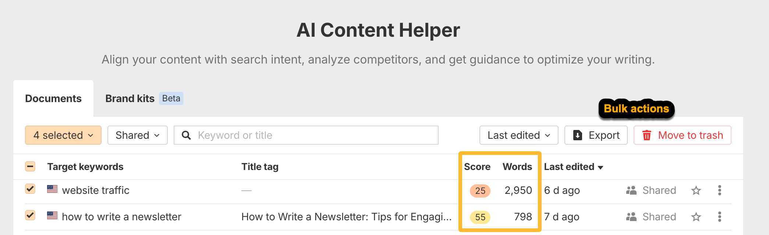Click the sort arrow on Last edited column
Viewport: 769px width, 235px height.
click(600, 167)
